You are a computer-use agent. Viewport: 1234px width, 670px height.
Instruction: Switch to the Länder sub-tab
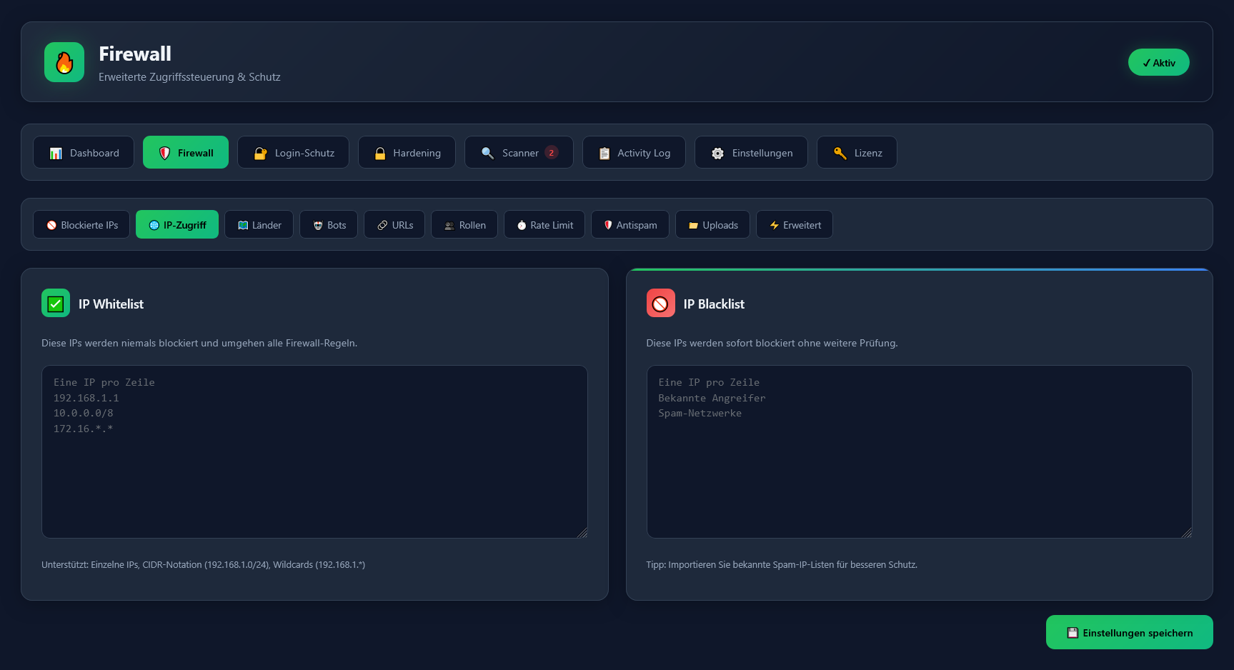click(259, 225)
